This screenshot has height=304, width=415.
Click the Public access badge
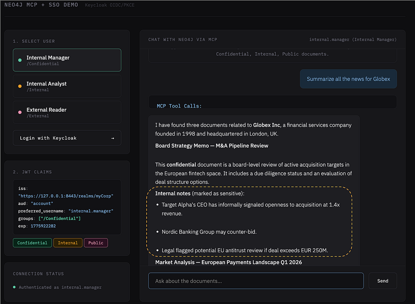[96, 243]
